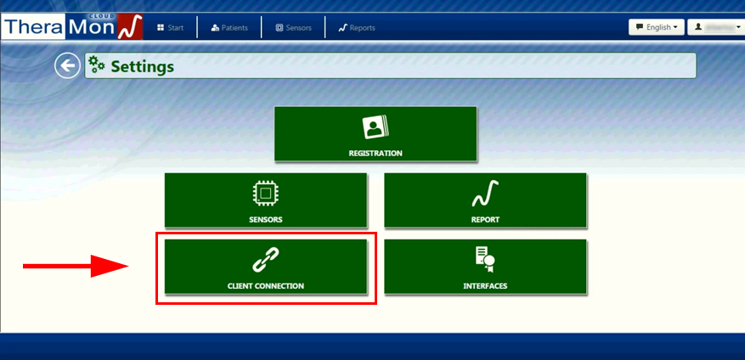The image size is (745, 360).
Task: Click the grid icon next to Start
Action: click(161, 28)
